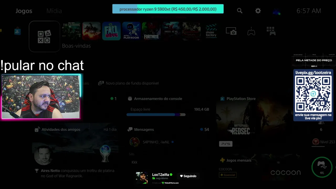Open the S4P1NHO_-IwNL message thread
Image resolution: width=336 pixels, height=189 pixels.
[156, 142]
